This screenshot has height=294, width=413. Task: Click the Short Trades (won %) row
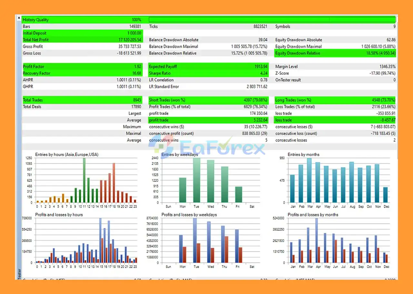tap(208, 100)
